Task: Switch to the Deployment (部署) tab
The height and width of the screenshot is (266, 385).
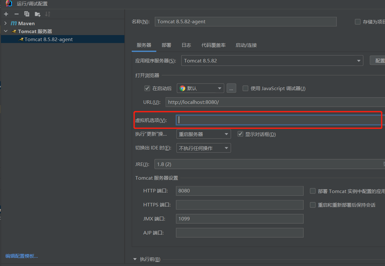Action: [167, 45]
